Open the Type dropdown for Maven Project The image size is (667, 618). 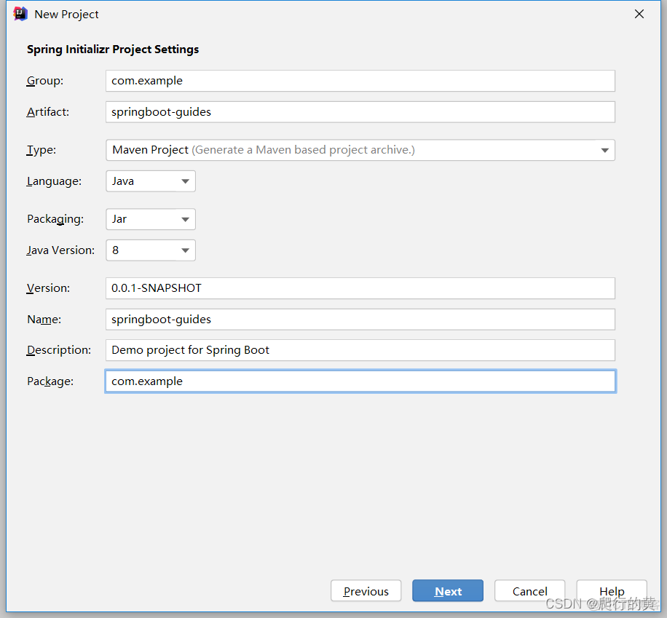[360, 150]
